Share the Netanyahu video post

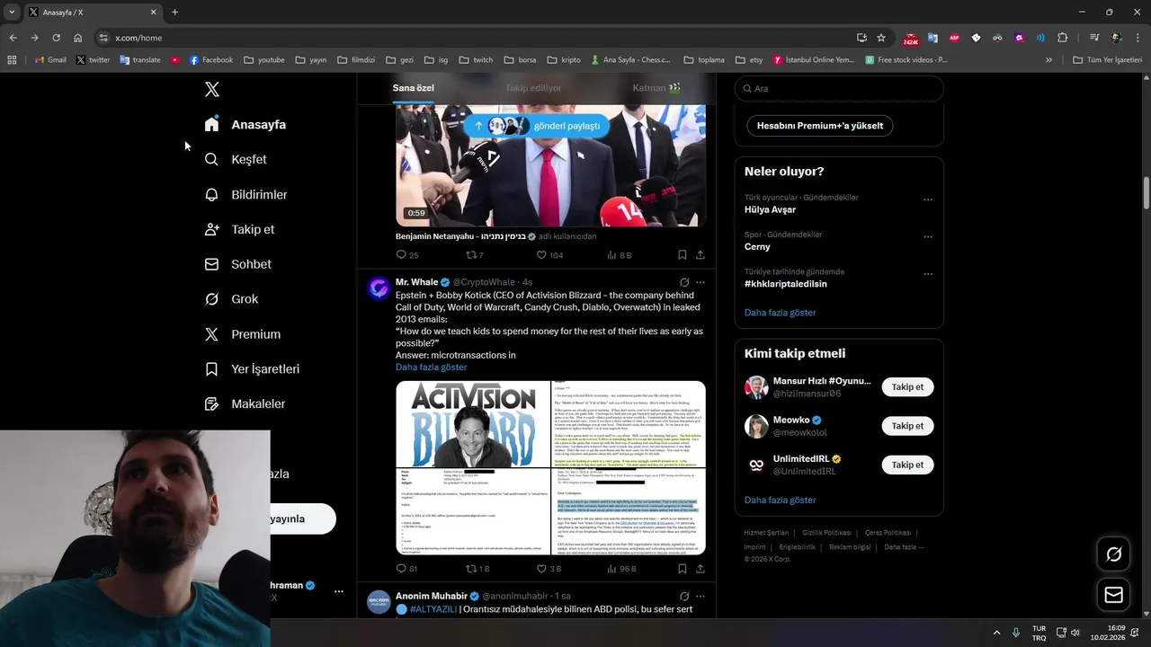pyautogui.click(x=700, y=255)
